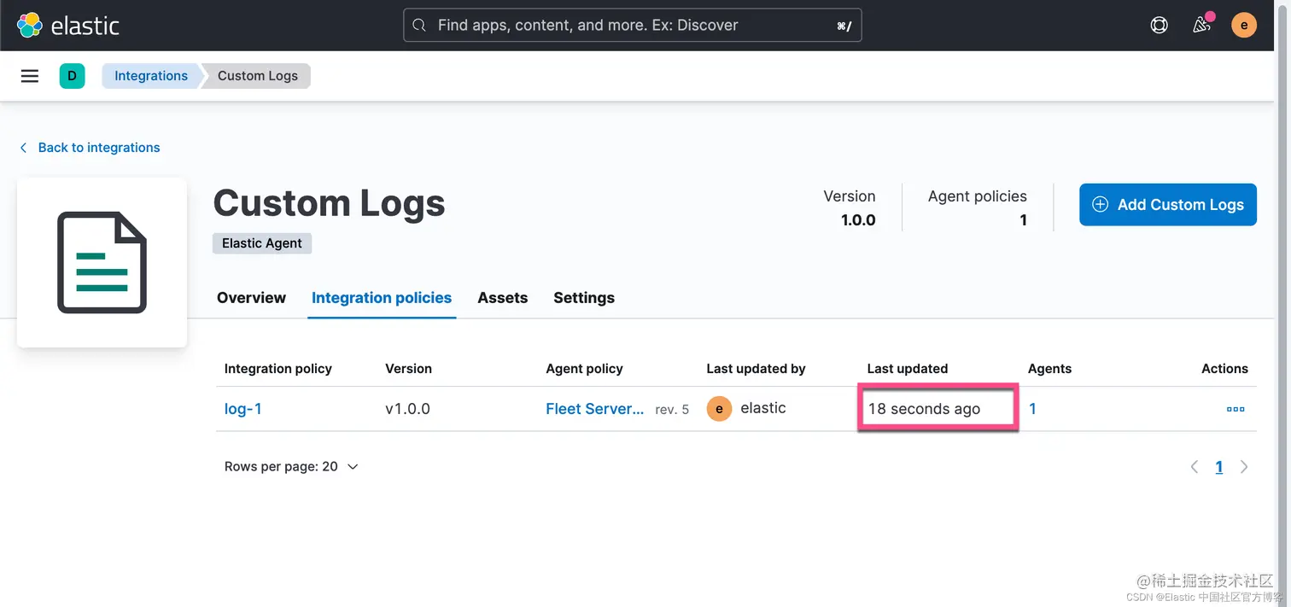The height and width of the screenshot is (607, 1291).
Task: Open the green D space selector
Action: (72, 76)
